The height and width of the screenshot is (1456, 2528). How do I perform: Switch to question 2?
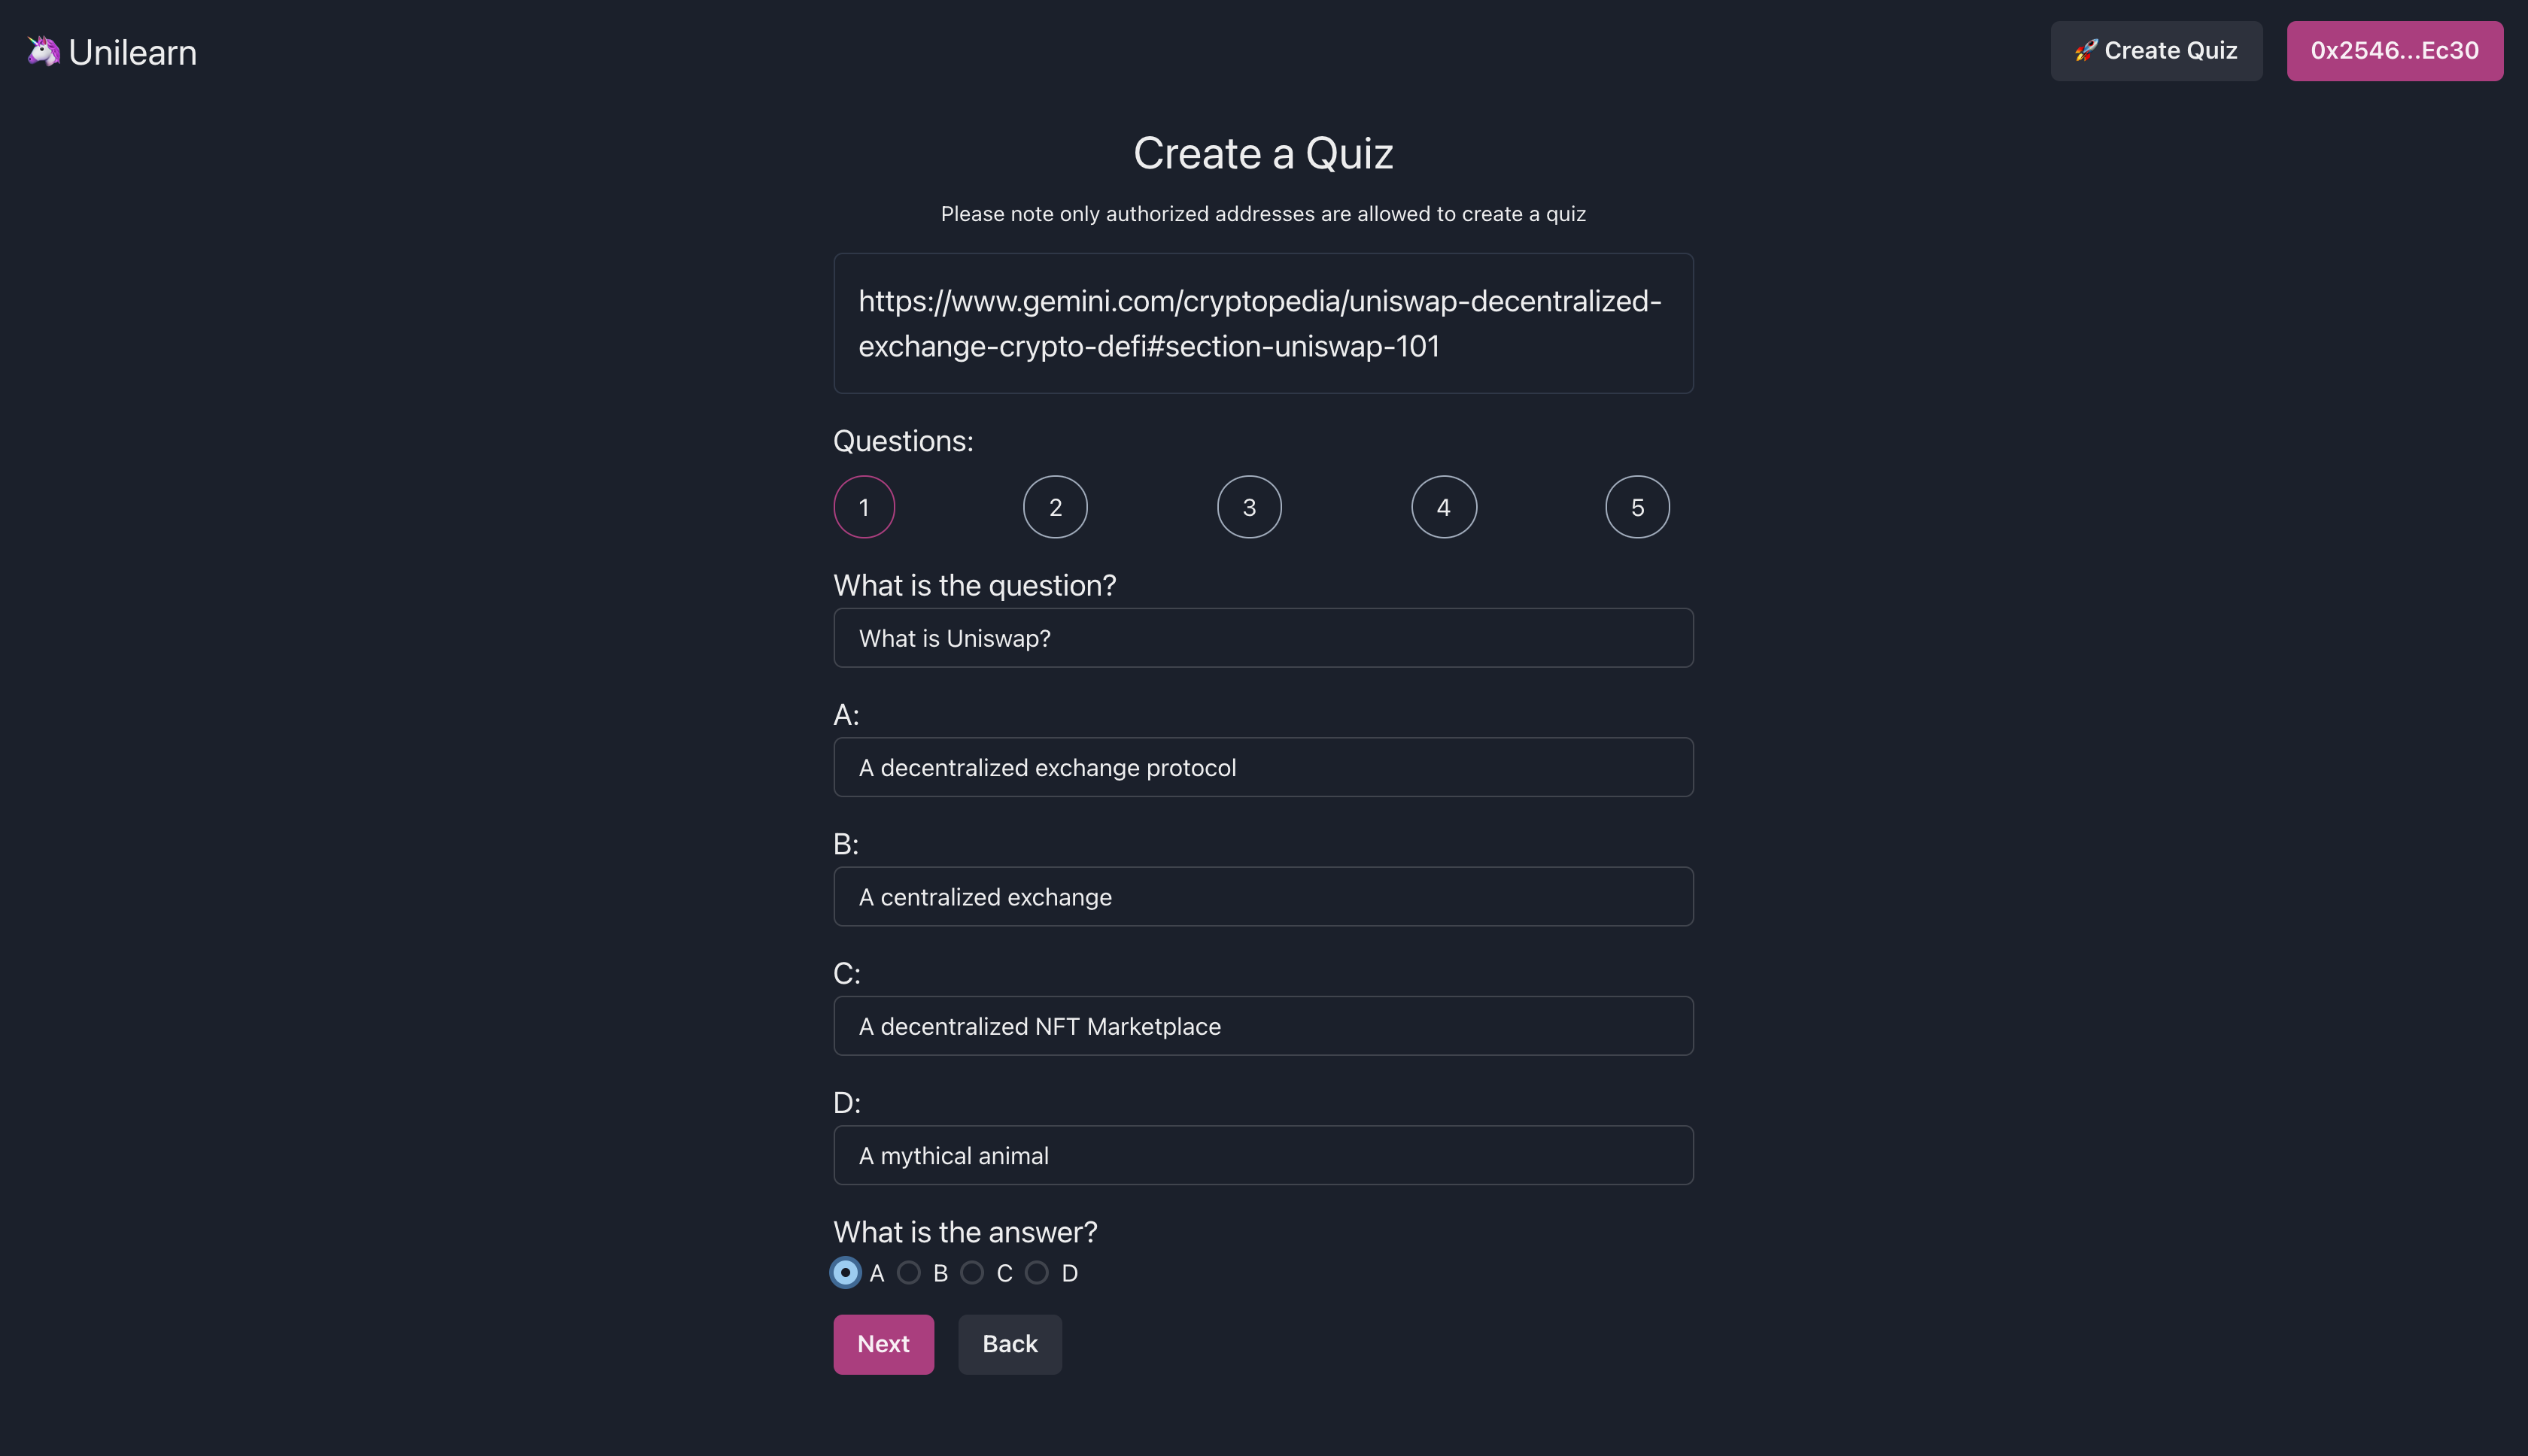pos(1054,506)
